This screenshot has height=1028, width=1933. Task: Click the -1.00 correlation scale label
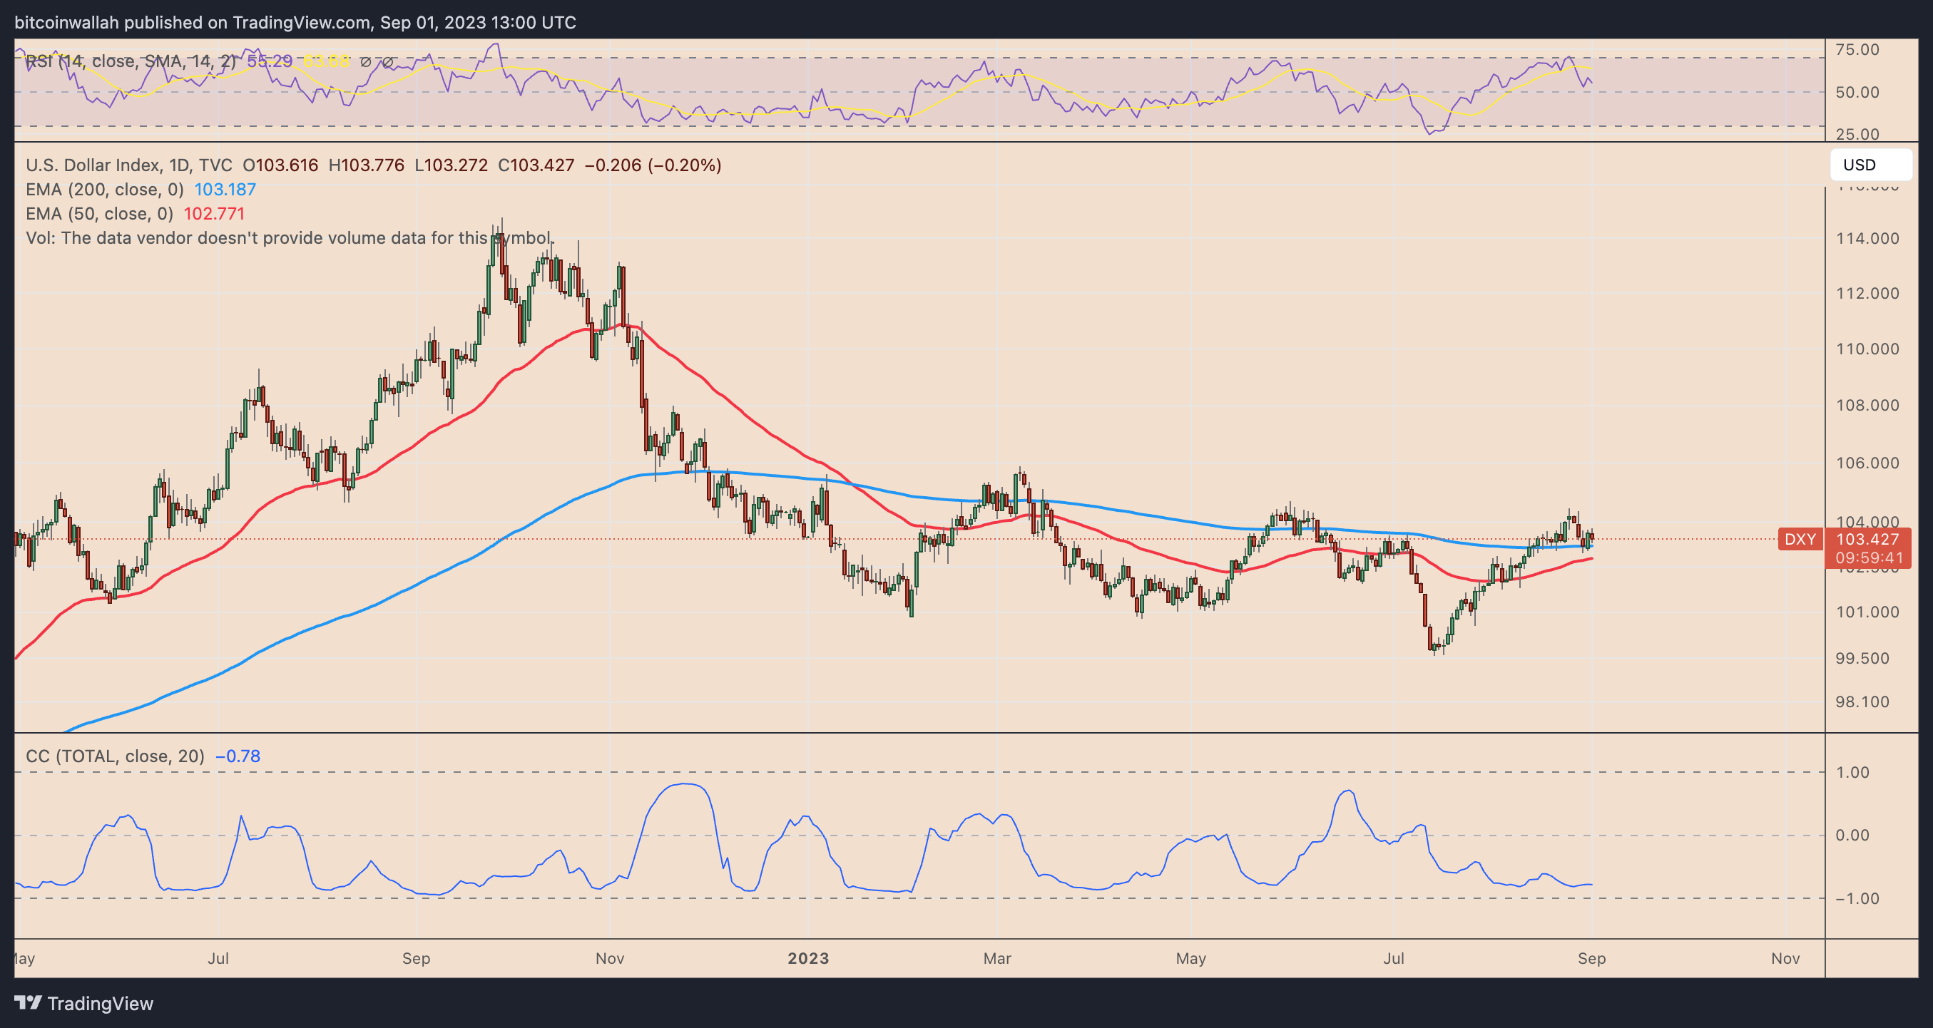(x=1857, y=898)
